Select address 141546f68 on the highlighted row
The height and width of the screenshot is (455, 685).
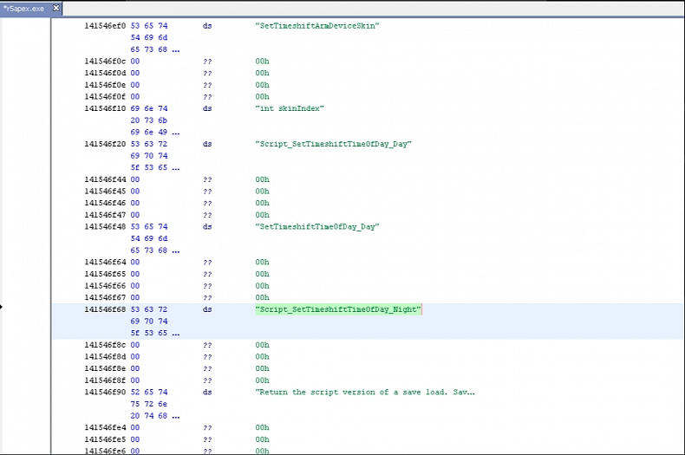[x=105, y=309]
